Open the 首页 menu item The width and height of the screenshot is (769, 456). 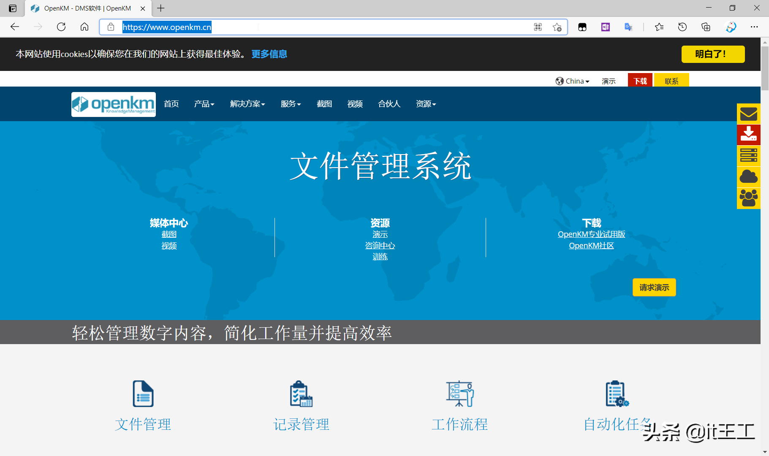(x=171, y=104)
